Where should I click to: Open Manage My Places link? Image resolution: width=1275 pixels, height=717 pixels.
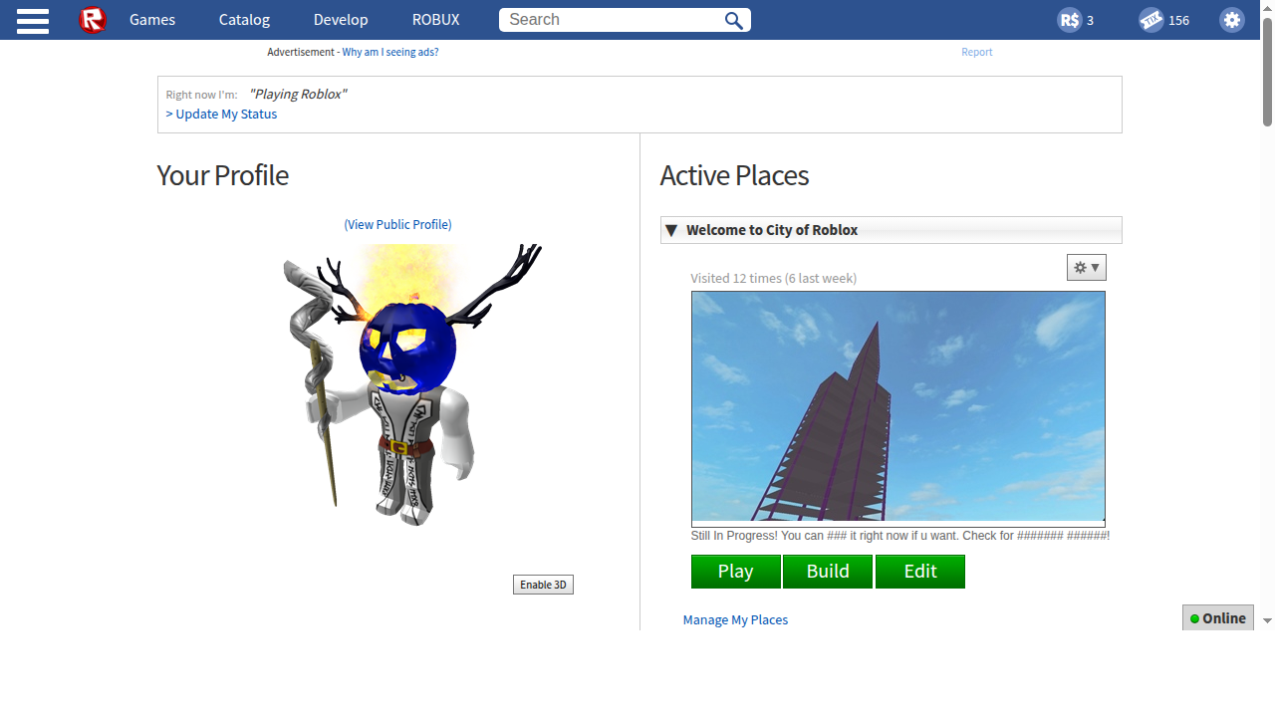click(x=735, y=619)
